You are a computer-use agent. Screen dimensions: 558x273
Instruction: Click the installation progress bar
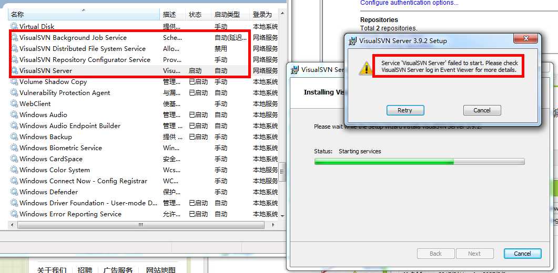(419, 162)
